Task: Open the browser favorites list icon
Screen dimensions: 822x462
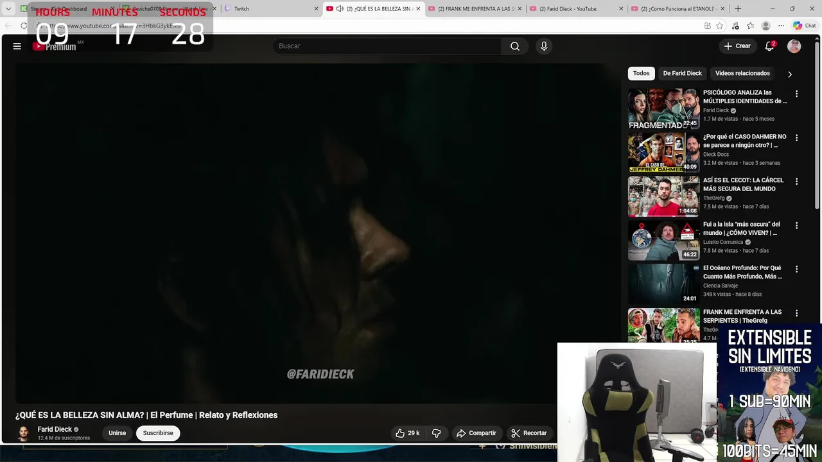Action: [x=751, y=26]
